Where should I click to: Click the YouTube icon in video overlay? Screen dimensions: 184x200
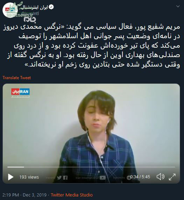(x=103, y=178)
